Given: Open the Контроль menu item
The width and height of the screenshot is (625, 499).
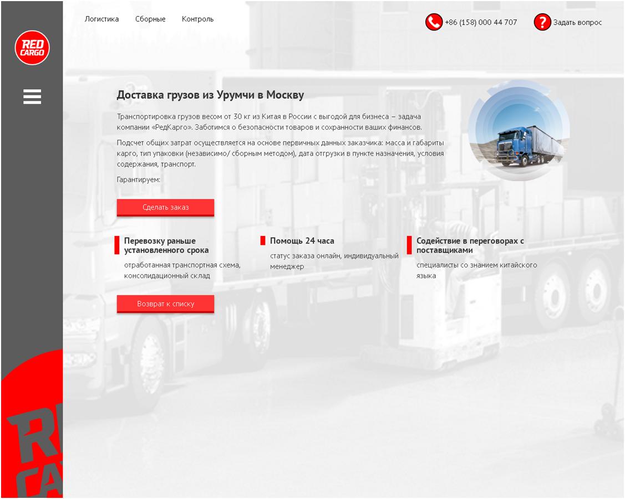Looking at the screenshot, I should tap(197, 19).
